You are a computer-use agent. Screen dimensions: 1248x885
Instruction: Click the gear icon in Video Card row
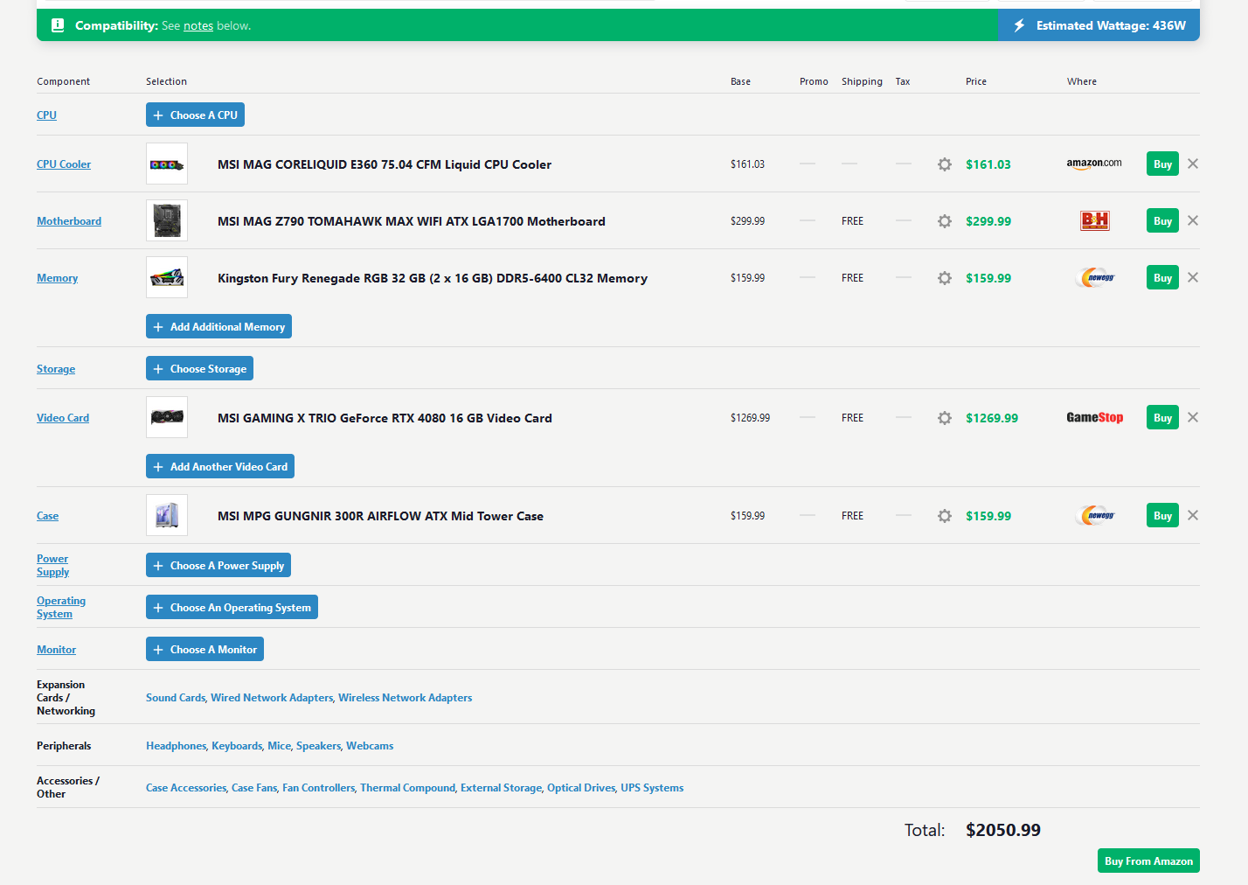click(944, 418)
